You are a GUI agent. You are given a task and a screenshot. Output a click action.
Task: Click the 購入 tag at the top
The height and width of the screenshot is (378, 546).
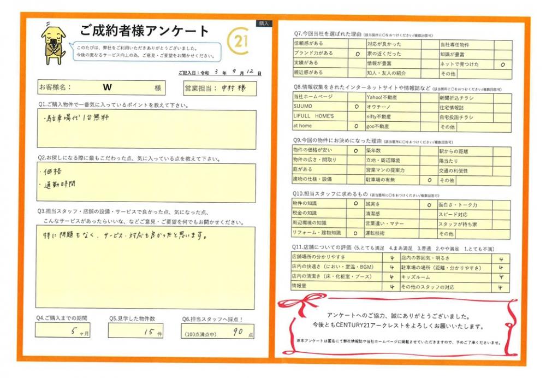pyautogui.click(x=264, y=23)
